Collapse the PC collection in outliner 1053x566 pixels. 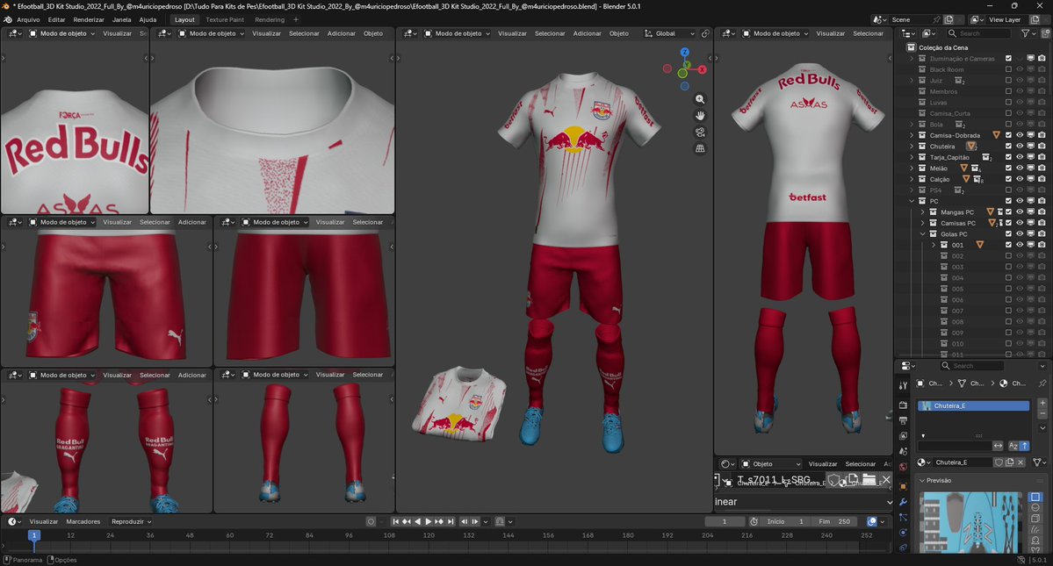tap(912, 201)
